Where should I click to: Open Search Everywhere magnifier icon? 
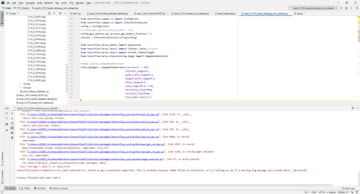tap(357, 8)
